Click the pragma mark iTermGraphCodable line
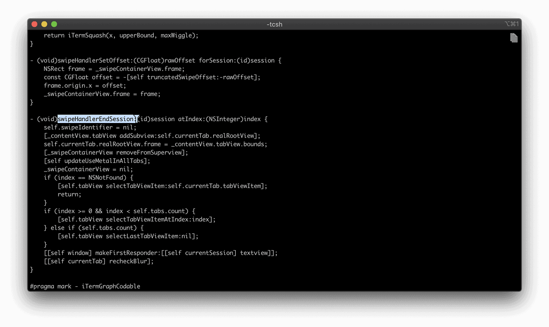Viewport: 549px width, 327px height. point(85,286)
